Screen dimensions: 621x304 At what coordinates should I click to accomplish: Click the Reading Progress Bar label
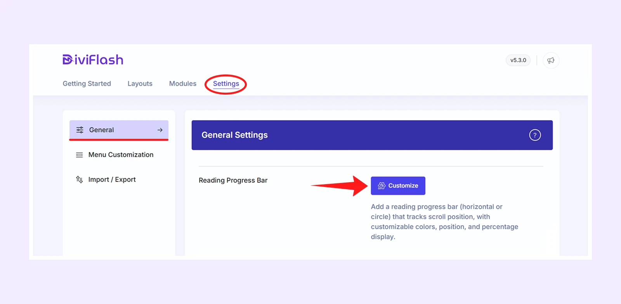click(233, 180)
